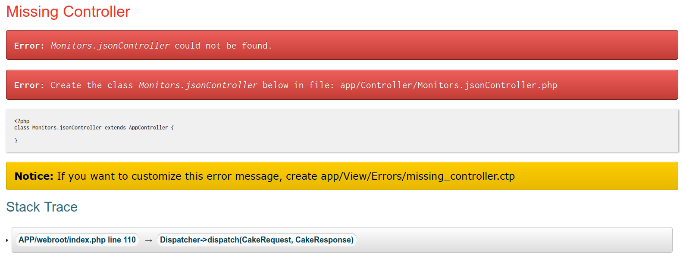Click the Missing Controller heading
The width and height of the screenshot is (683, 258).
click(68, 12)
